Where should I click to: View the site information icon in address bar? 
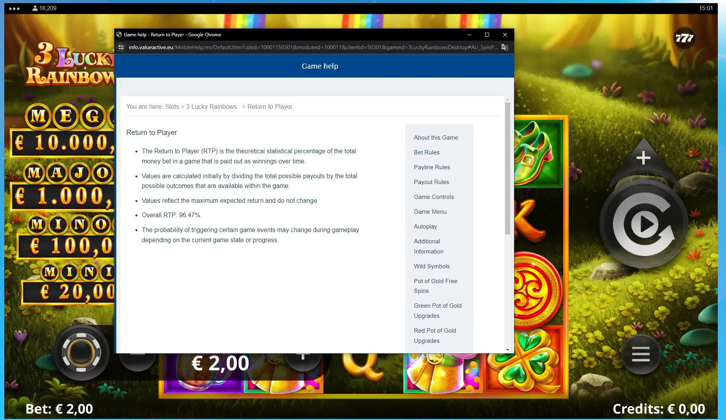121,47
